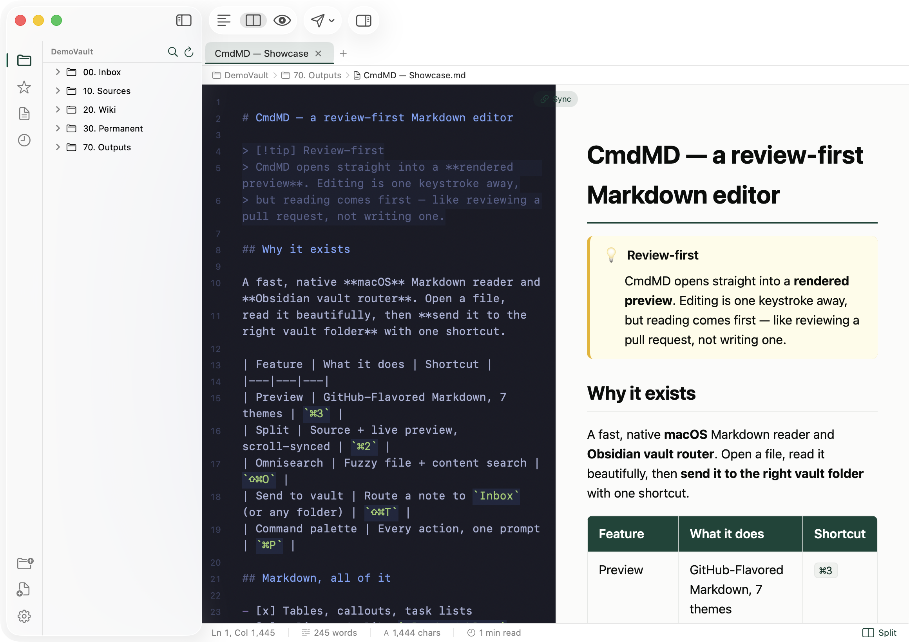Click the Review-first callout title in preview
Viewport: 909px width, 642px height.
point(662,255)
